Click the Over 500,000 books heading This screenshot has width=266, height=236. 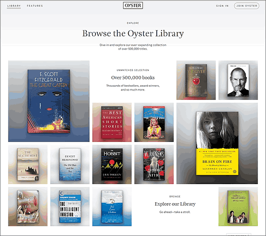click(133, 78)
